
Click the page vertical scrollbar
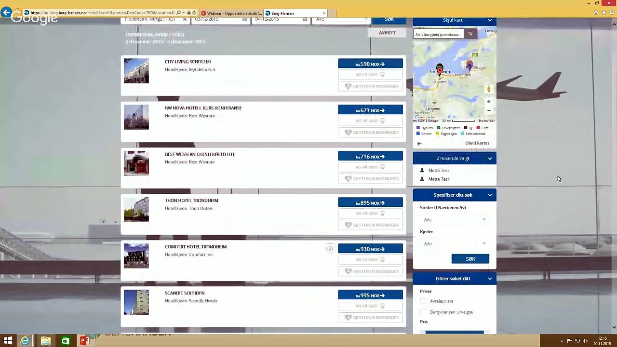point(614,176)
